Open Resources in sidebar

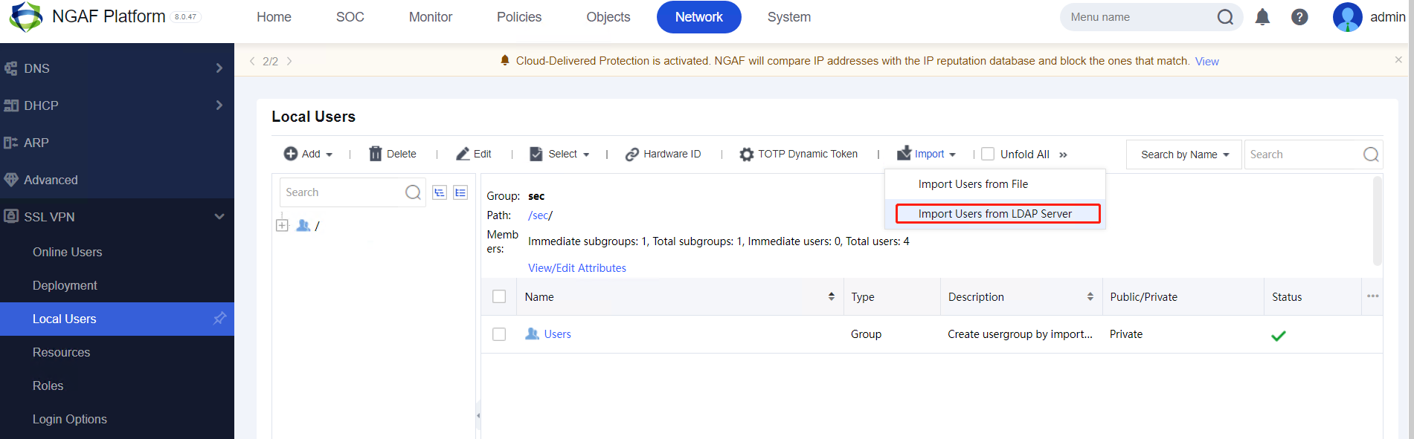(x=61, y=352)
